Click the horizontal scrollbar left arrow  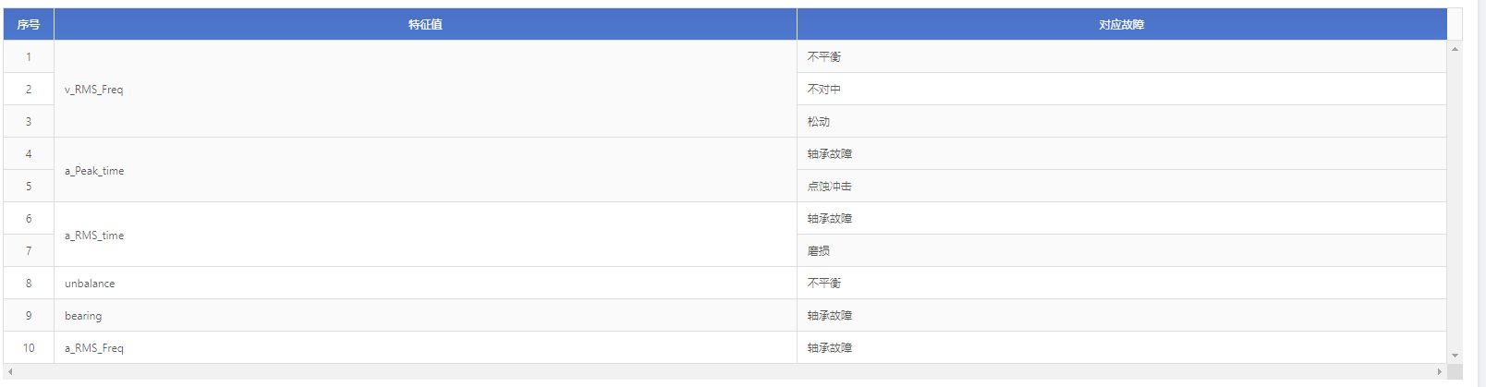[10, 371]
